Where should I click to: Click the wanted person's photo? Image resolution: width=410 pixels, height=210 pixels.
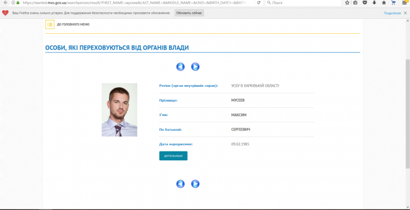coord(120,110)
